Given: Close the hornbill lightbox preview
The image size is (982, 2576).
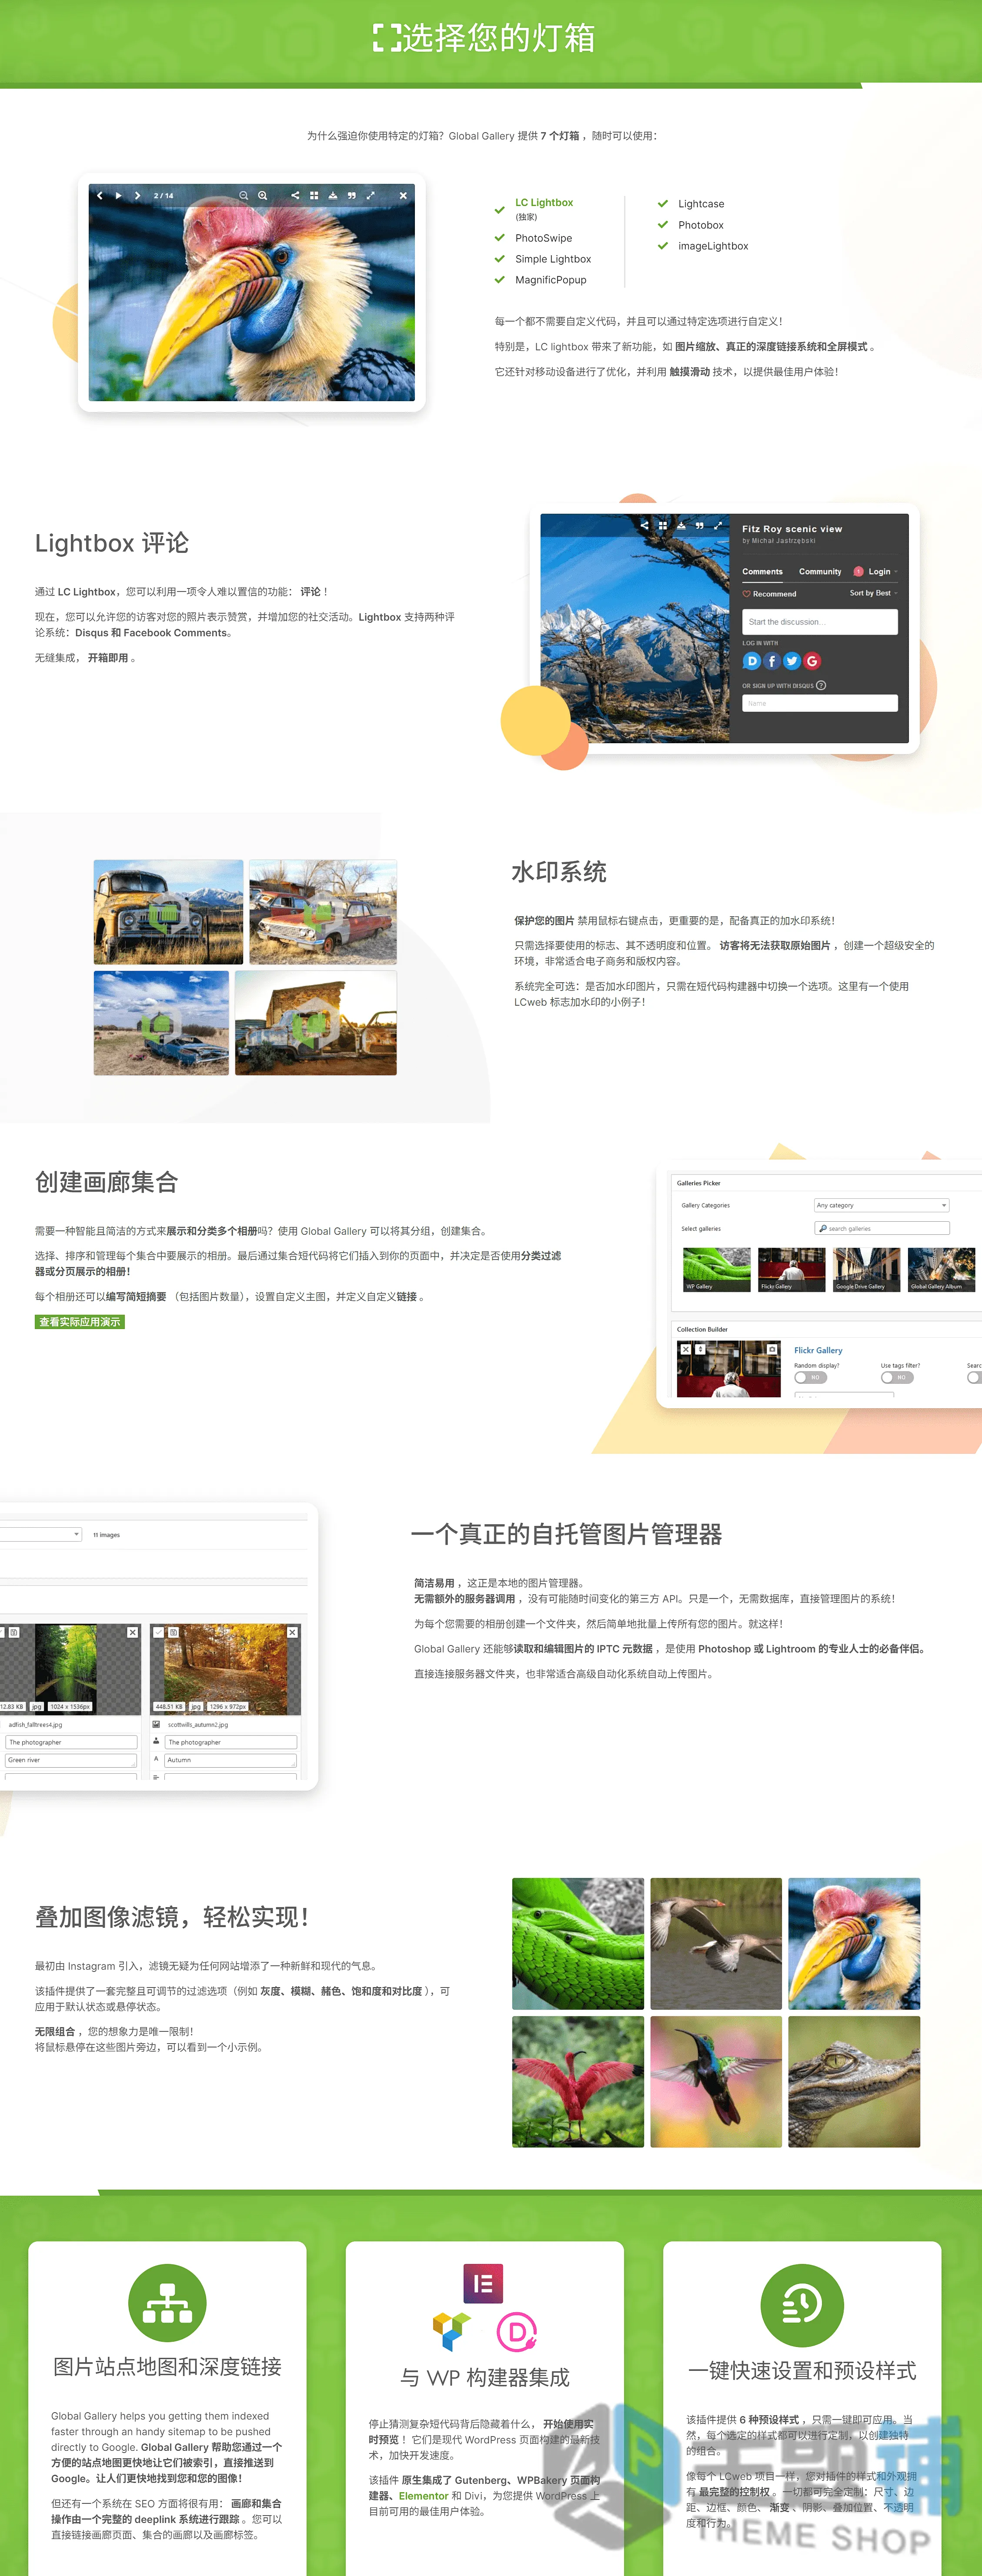Looking at the screenshot, I should (404, 196).
